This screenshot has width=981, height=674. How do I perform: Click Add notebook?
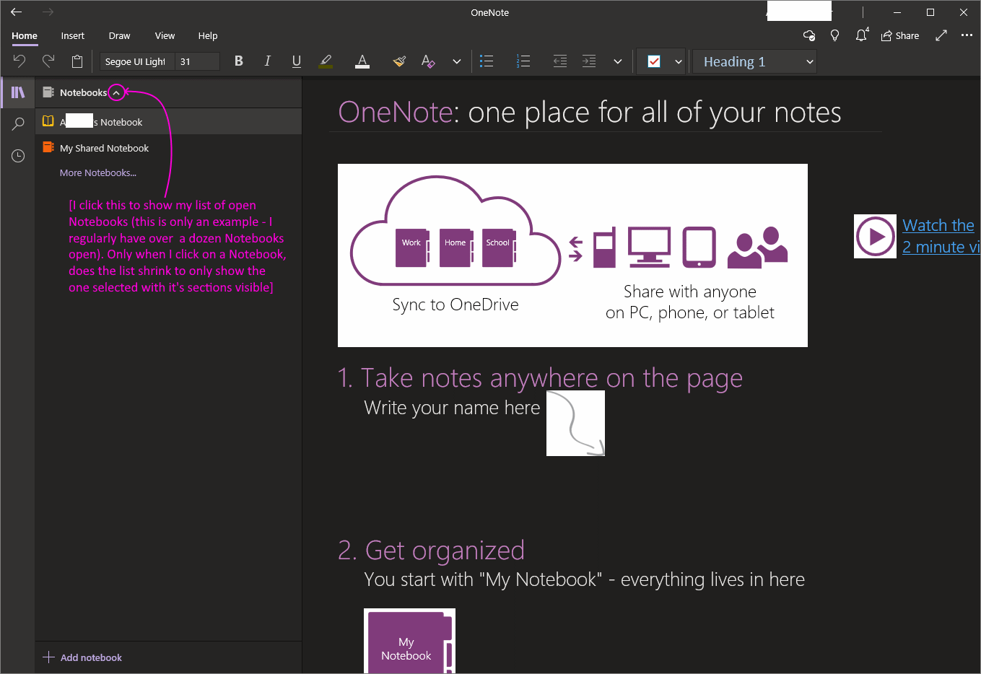(82, 657)
